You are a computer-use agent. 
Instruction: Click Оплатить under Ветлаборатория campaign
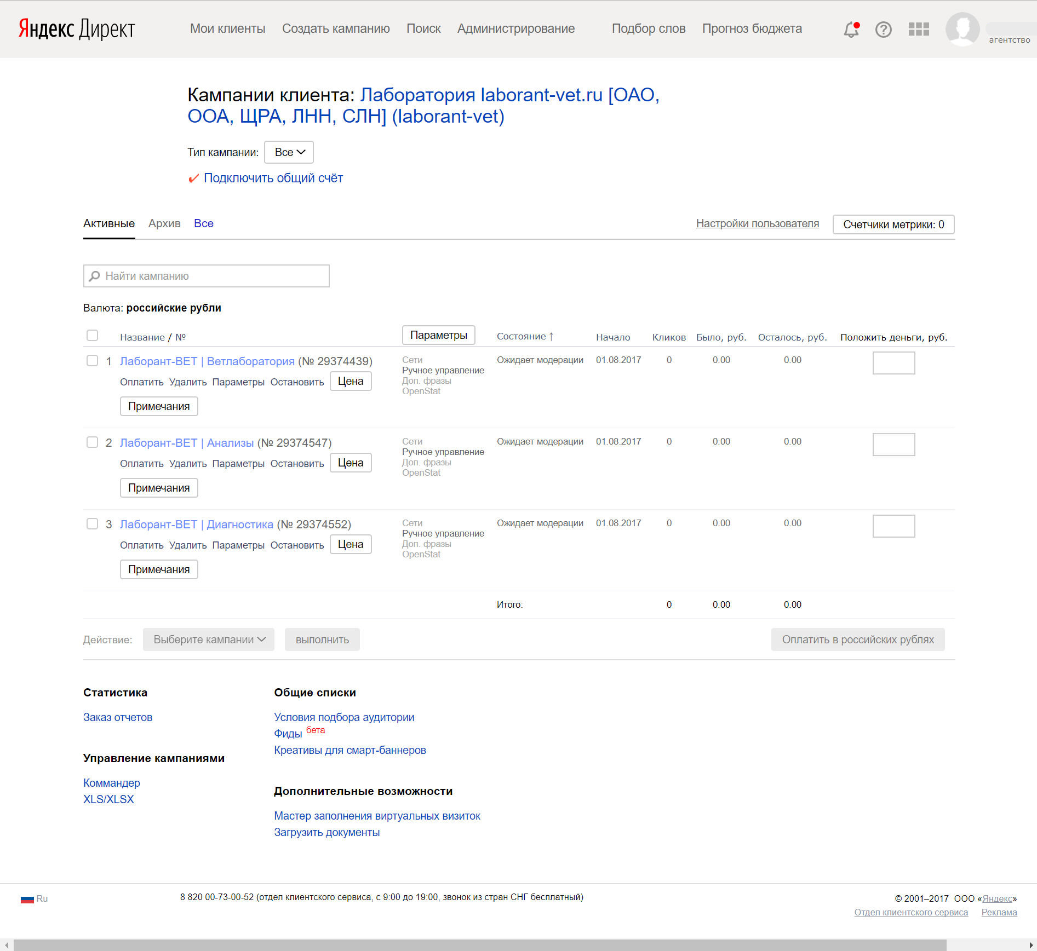point(142,382)
